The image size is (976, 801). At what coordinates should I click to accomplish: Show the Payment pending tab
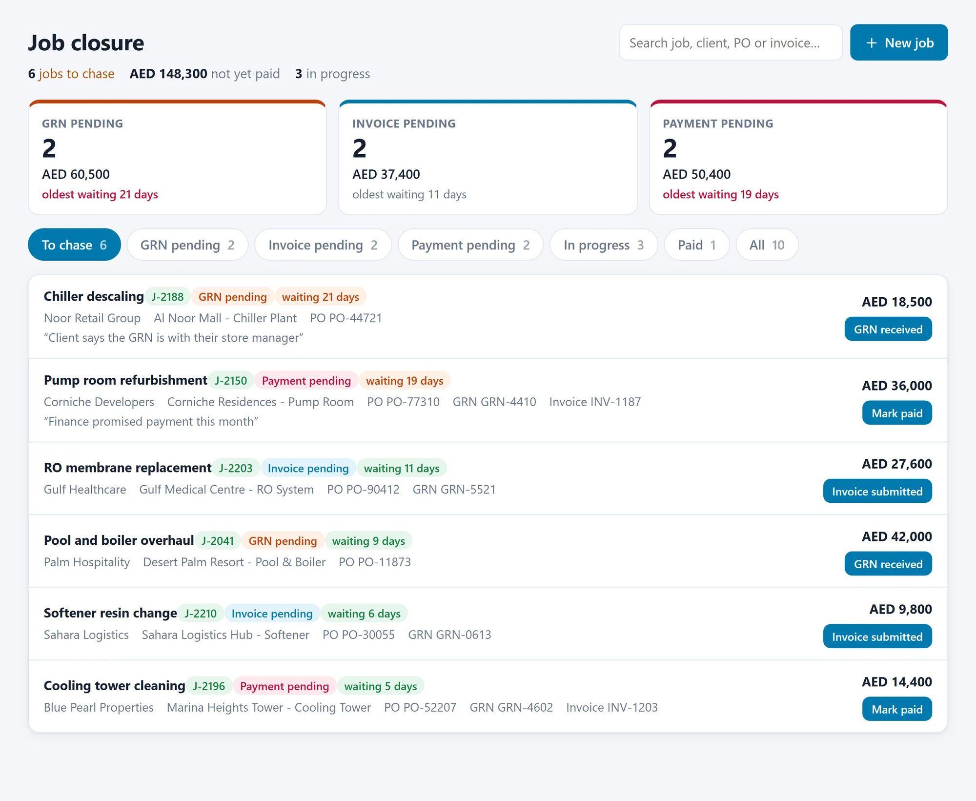[x=470, y=245]
